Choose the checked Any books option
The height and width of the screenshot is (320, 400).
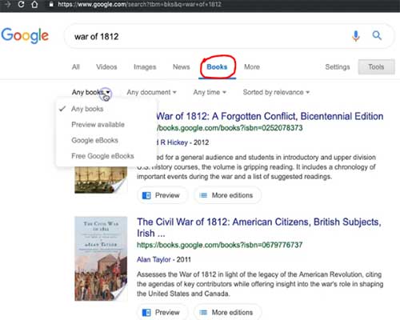[87, 109]
